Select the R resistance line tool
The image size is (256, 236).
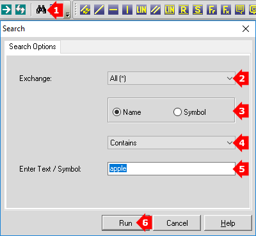click(184, 10)
